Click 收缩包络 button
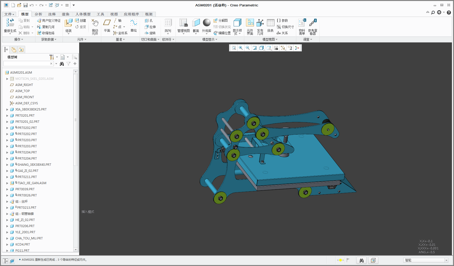454x266 pixels. point(46,33)
